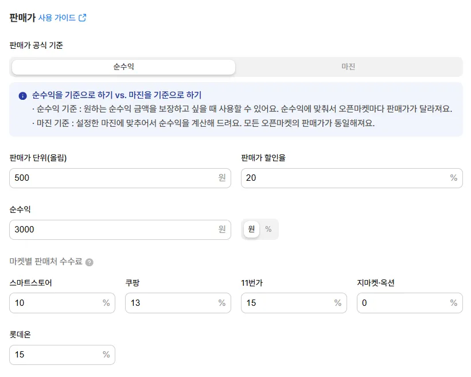Screen dimensions: 471x377
Task: Click the heading 순수익을 기준으로 하기 vs. 마진을 기준으로 하기
Action: click(x=116, y=95)
